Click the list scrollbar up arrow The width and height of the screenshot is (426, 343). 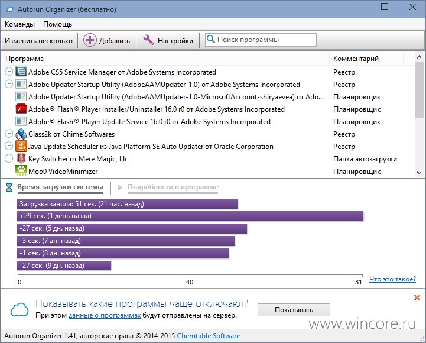(419, 57)
